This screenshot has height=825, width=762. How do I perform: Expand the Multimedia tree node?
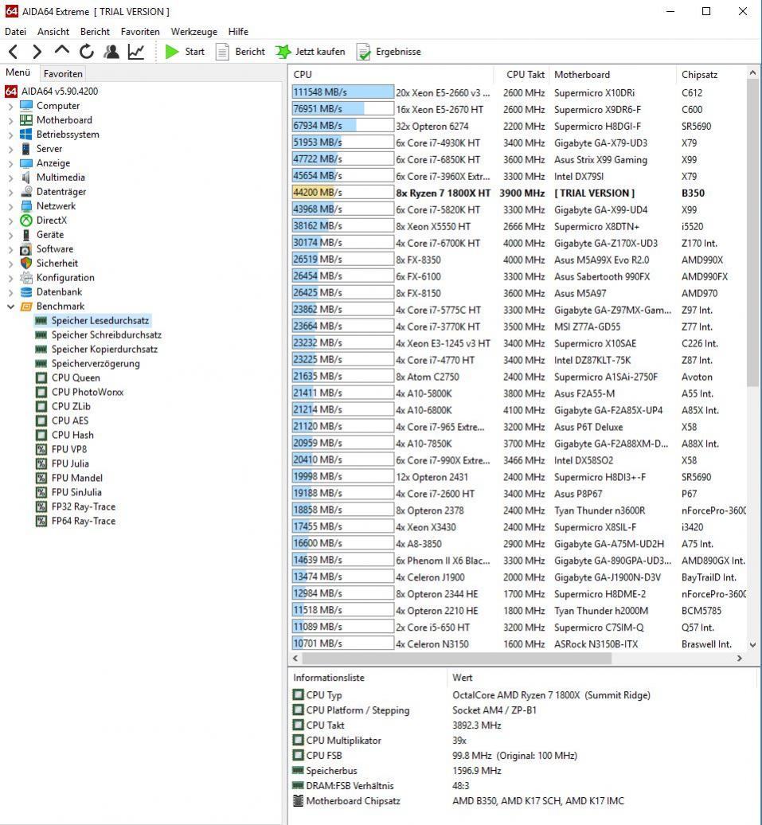[10, 178]
